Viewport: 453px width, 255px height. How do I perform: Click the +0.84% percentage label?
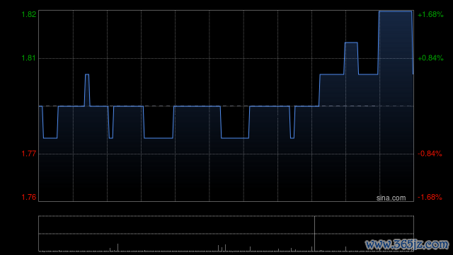point(430,58)
